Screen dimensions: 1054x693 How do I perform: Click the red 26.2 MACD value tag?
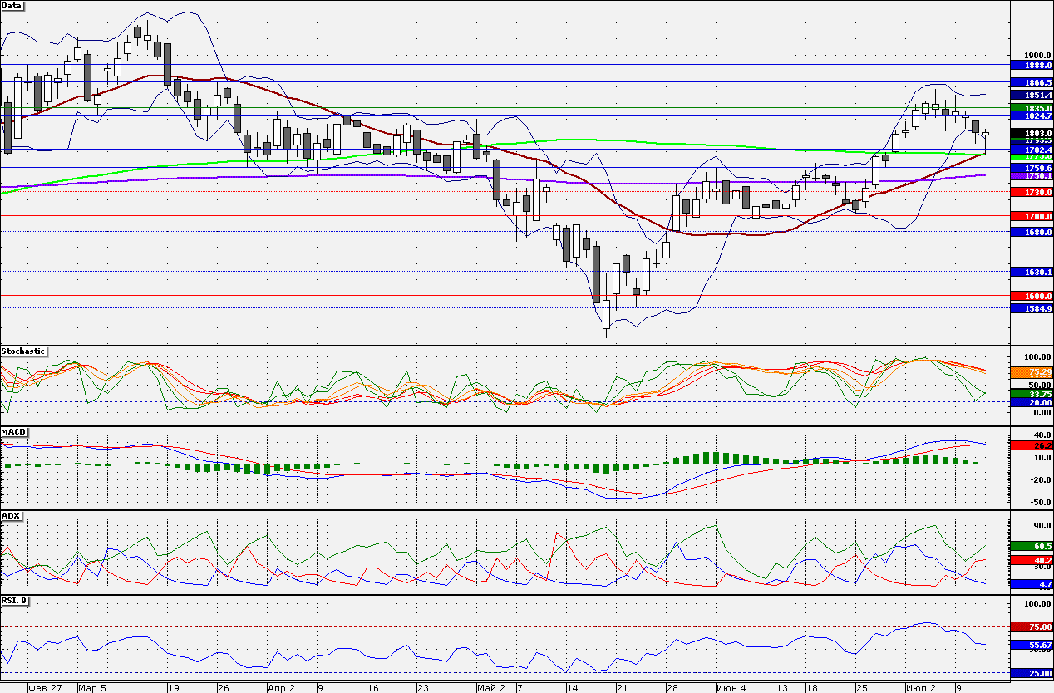pos(1032,445)
